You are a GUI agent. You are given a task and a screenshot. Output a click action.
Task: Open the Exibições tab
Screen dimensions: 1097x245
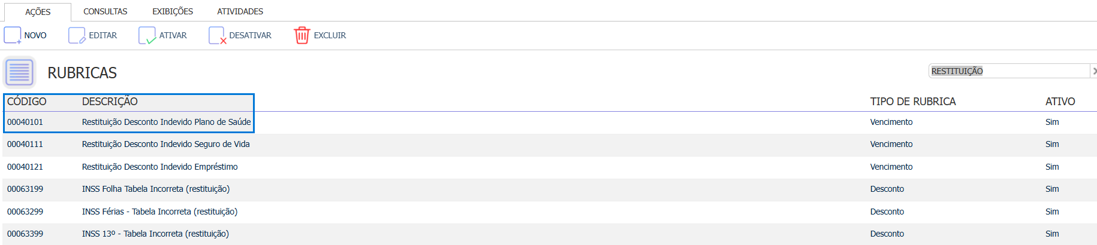point(173,11)
